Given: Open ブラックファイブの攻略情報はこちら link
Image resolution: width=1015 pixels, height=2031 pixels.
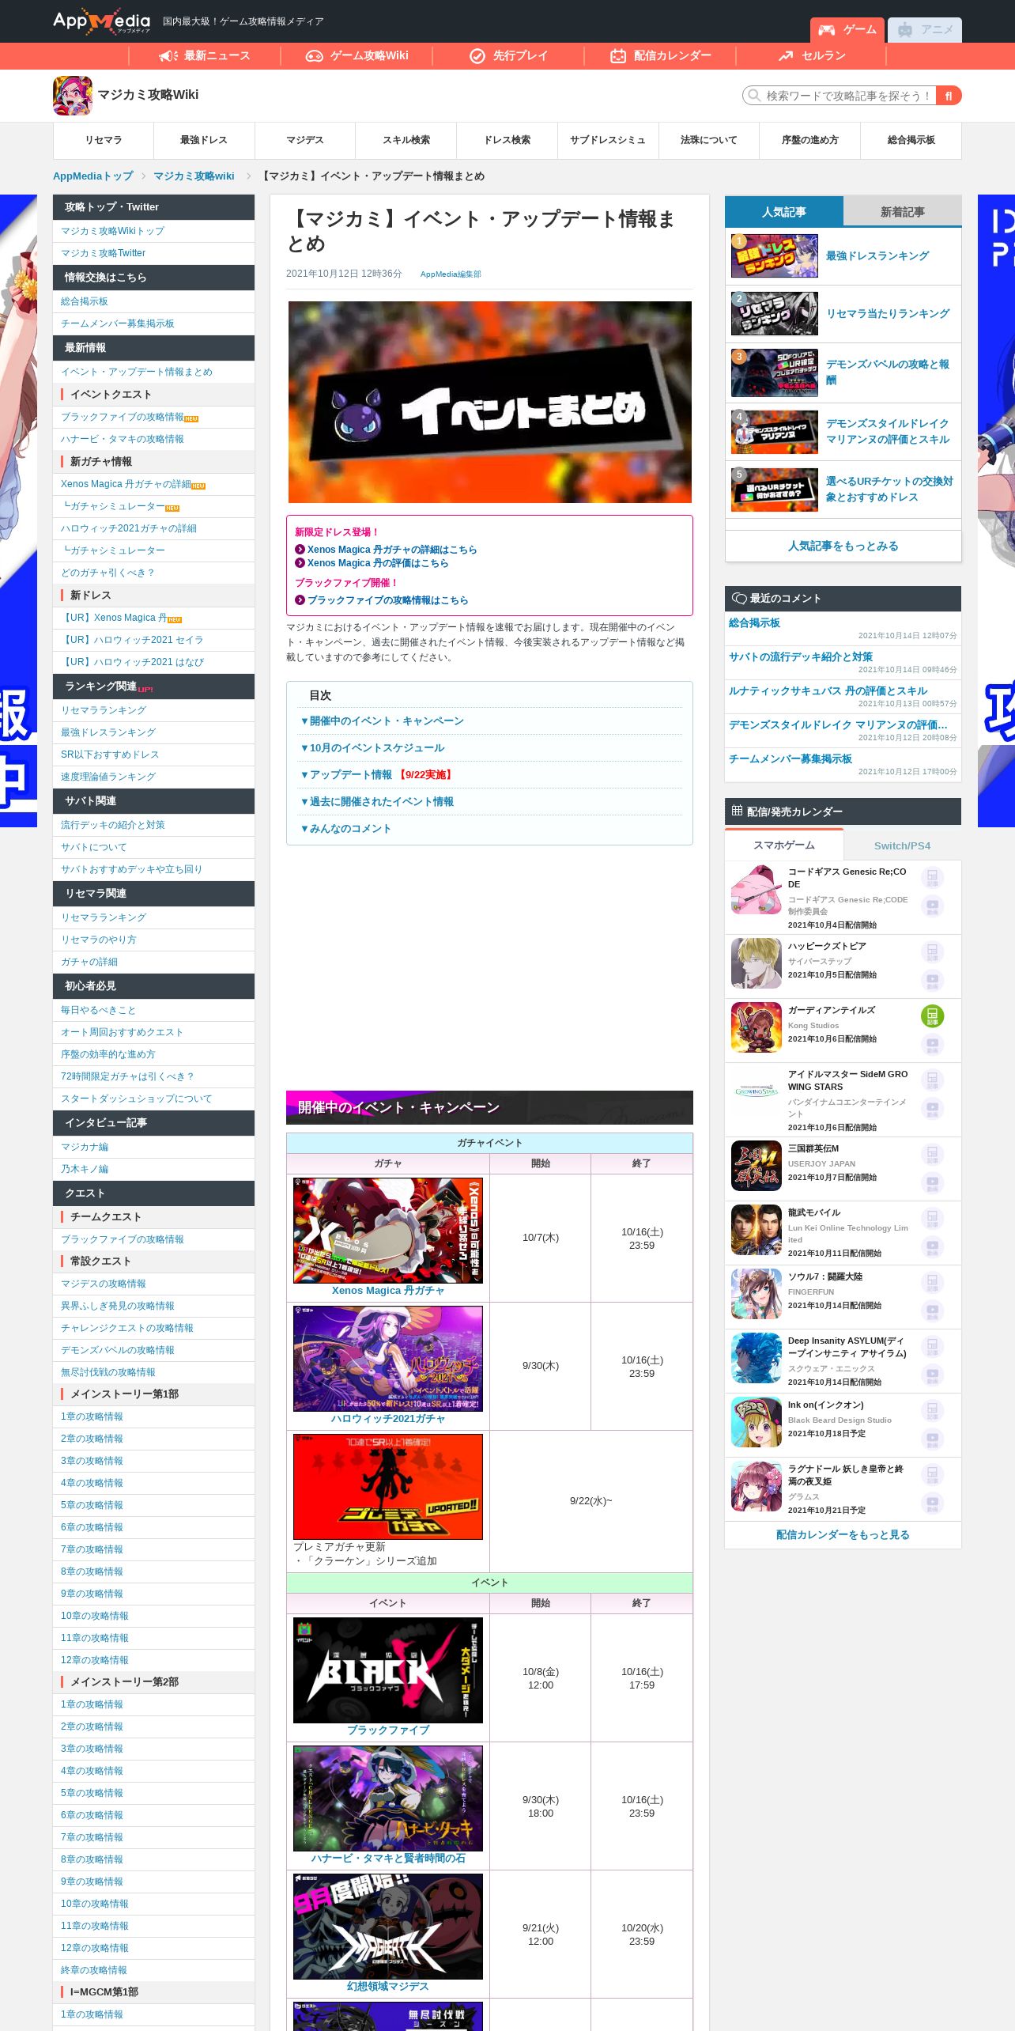Looking at the screenshot, I should pos(387,600).
